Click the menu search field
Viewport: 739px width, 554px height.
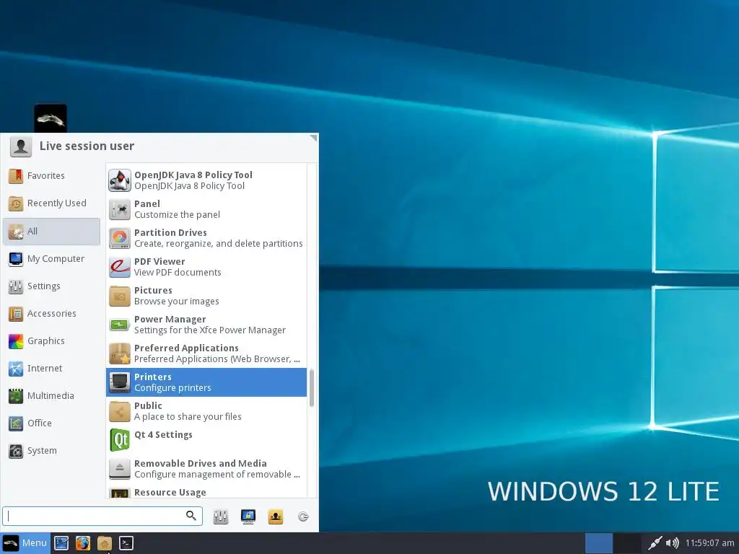(x=102, y=516)
